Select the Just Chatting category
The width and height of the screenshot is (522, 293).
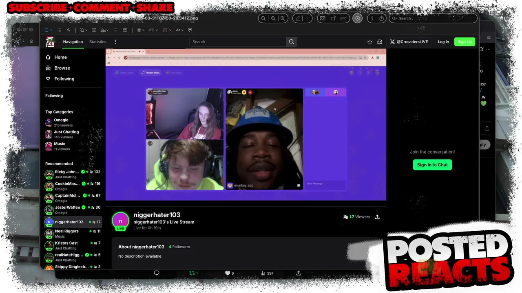(62, 134)
